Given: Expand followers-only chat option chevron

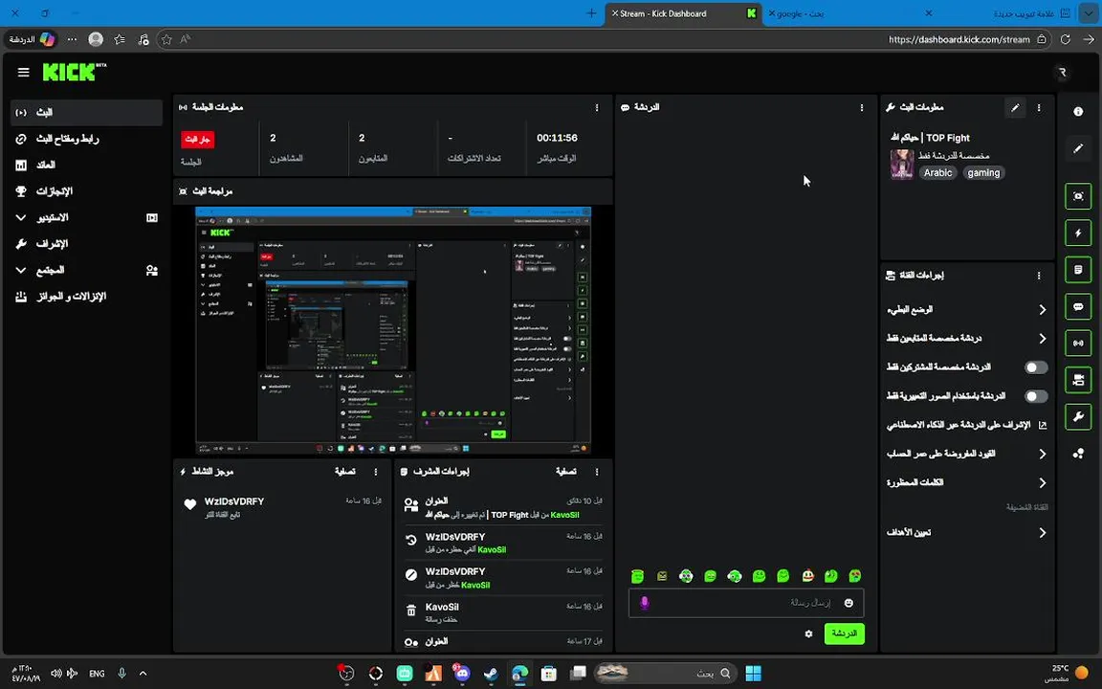Looking at the screenshot, I should [x=1043, y=339].
